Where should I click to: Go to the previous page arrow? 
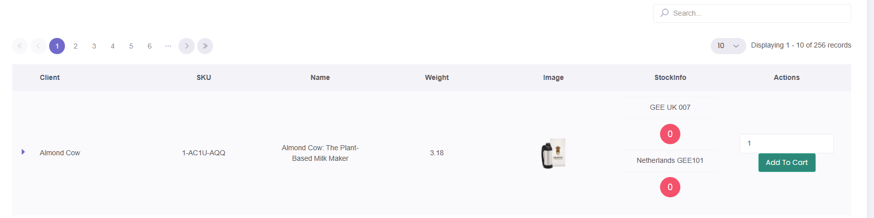point(39,46)
